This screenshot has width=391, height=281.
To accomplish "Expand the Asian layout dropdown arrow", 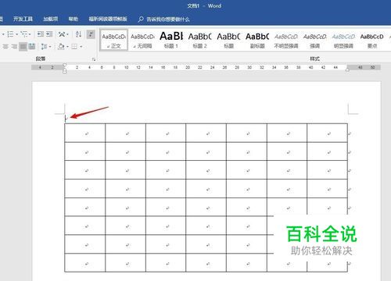I will [x=67, y=34].
